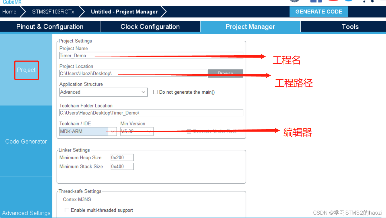The width and height of the screenshot is (386, 218).
Task: Open the Min Version dropdown
Action: click(137, 131)
